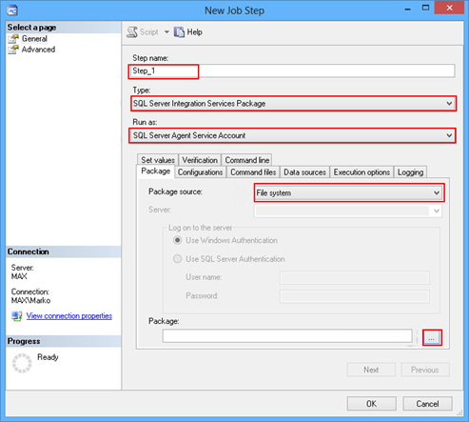The image size is (469, 422).
Task: Select the Advanced page icon
Action: pyautogui.click(x=13, y=50)
